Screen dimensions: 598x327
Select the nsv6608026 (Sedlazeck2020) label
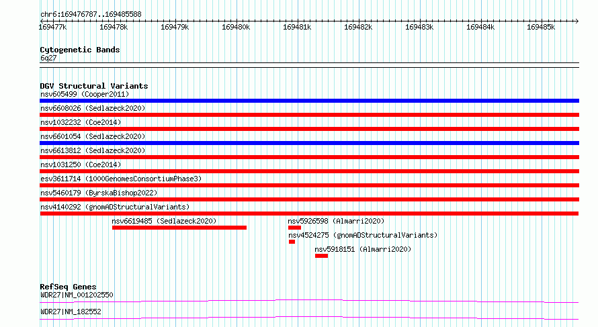point(93,108)
